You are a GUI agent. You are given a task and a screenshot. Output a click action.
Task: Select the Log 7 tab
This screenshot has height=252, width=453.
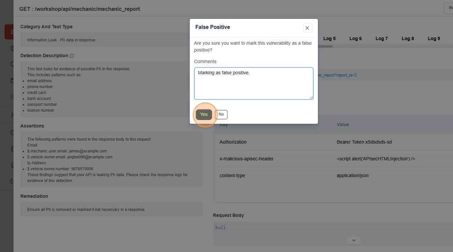pyautogui.click(x=382, y=39)
